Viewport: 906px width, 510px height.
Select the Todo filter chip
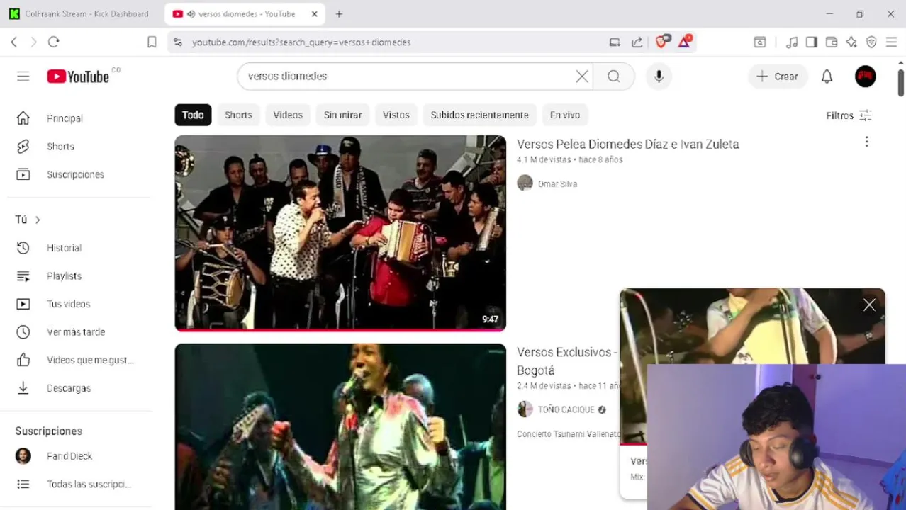[x=193, y=115]
